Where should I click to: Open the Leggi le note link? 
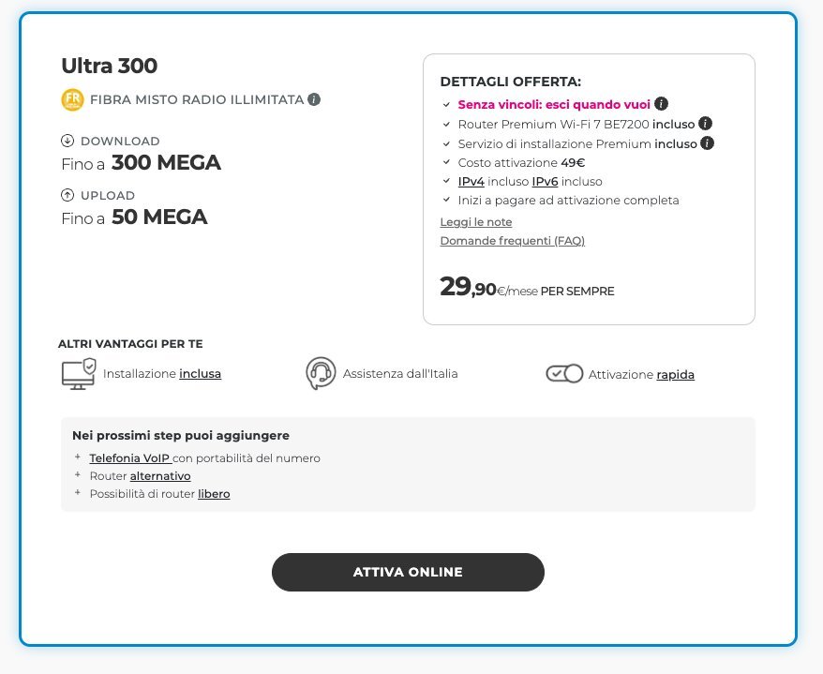point(476,222)
